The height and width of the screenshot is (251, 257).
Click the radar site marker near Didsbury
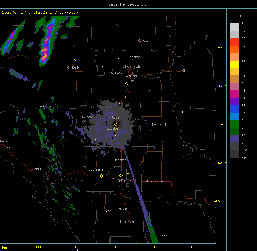[x=116, y=124]
